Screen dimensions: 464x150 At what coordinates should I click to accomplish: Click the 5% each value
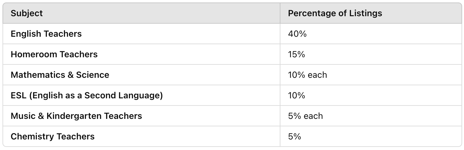(305, 116)
